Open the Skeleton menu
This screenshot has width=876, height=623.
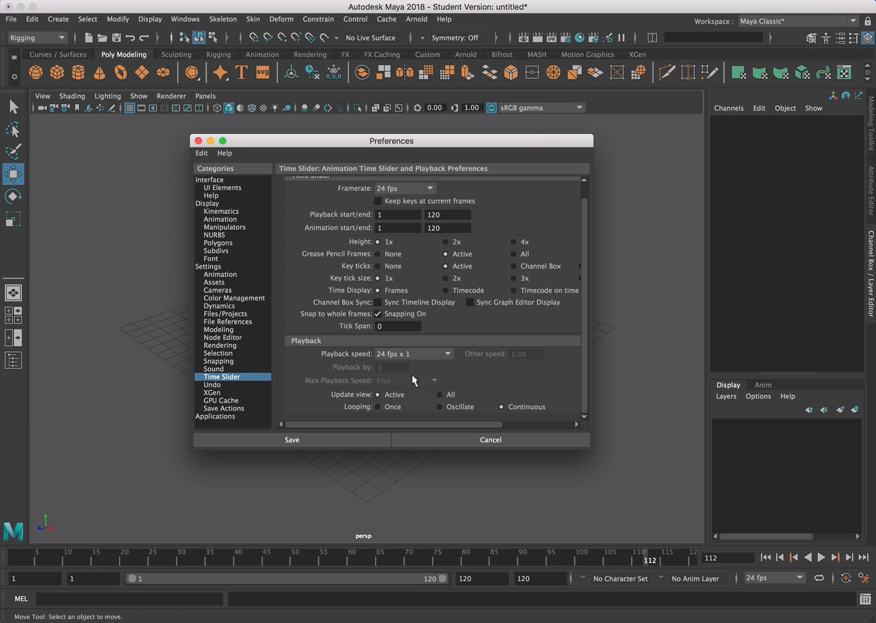coord(223,19)
